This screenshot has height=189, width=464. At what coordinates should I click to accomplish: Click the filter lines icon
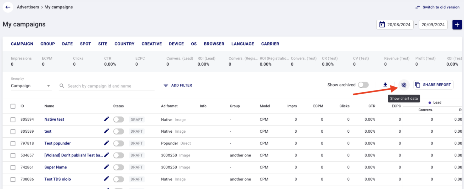coord(166,85)
